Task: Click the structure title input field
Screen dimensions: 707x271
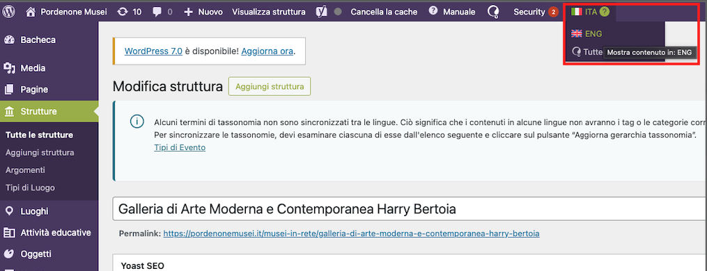Action: [x=410, y=209]
